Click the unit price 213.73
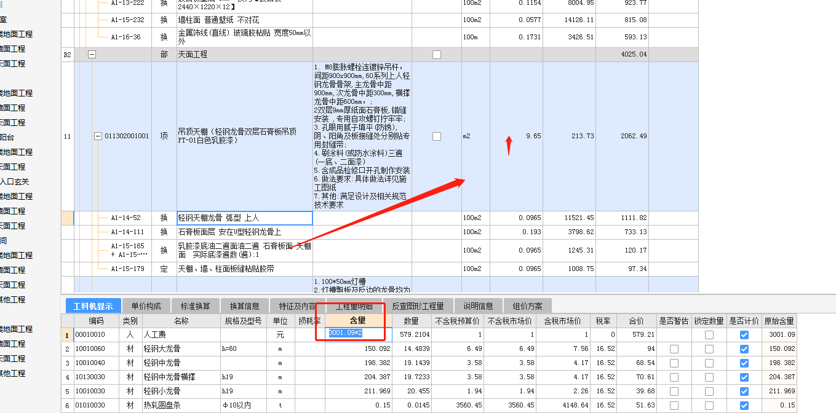 coord(582,136)
